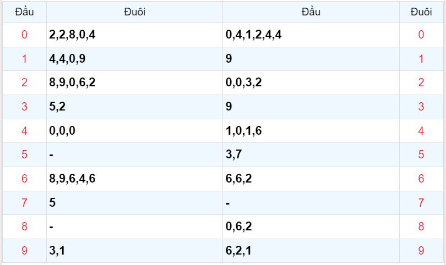
Task: Click the cell showing 0,0,0
Action: click(62, 131)
